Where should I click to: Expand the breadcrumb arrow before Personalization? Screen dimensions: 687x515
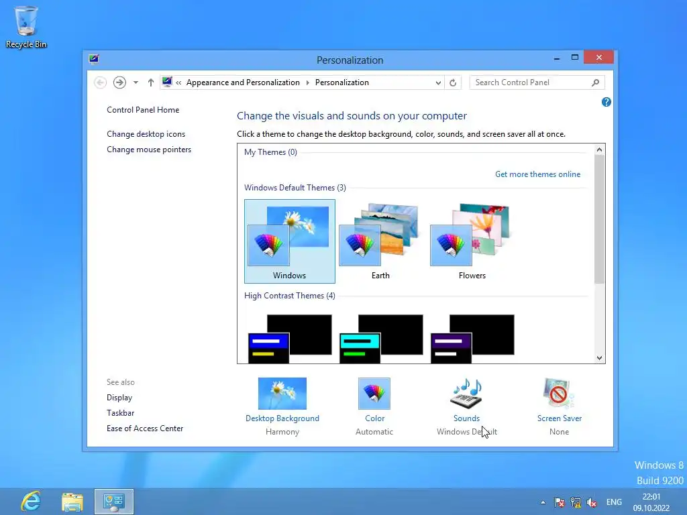tap(307, 82)
